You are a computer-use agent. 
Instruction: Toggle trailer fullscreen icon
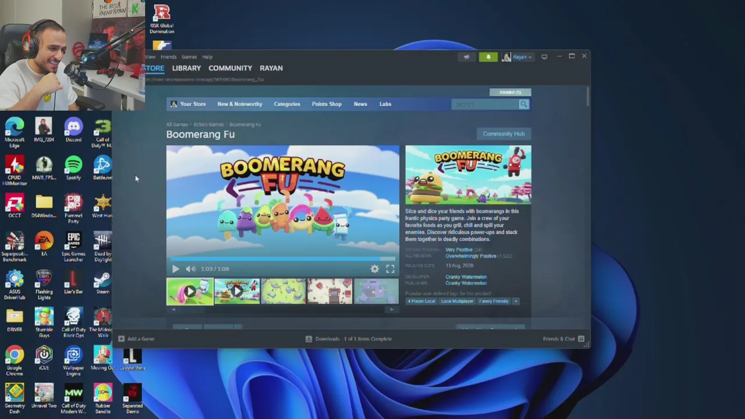click(390, 269)
